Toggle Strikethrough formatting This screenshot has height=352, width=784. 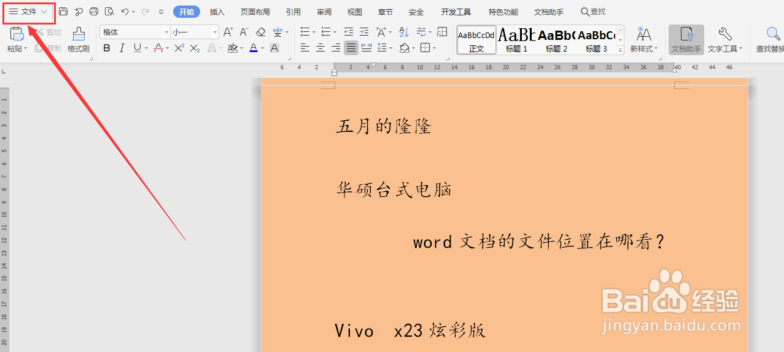coord(158,48)
